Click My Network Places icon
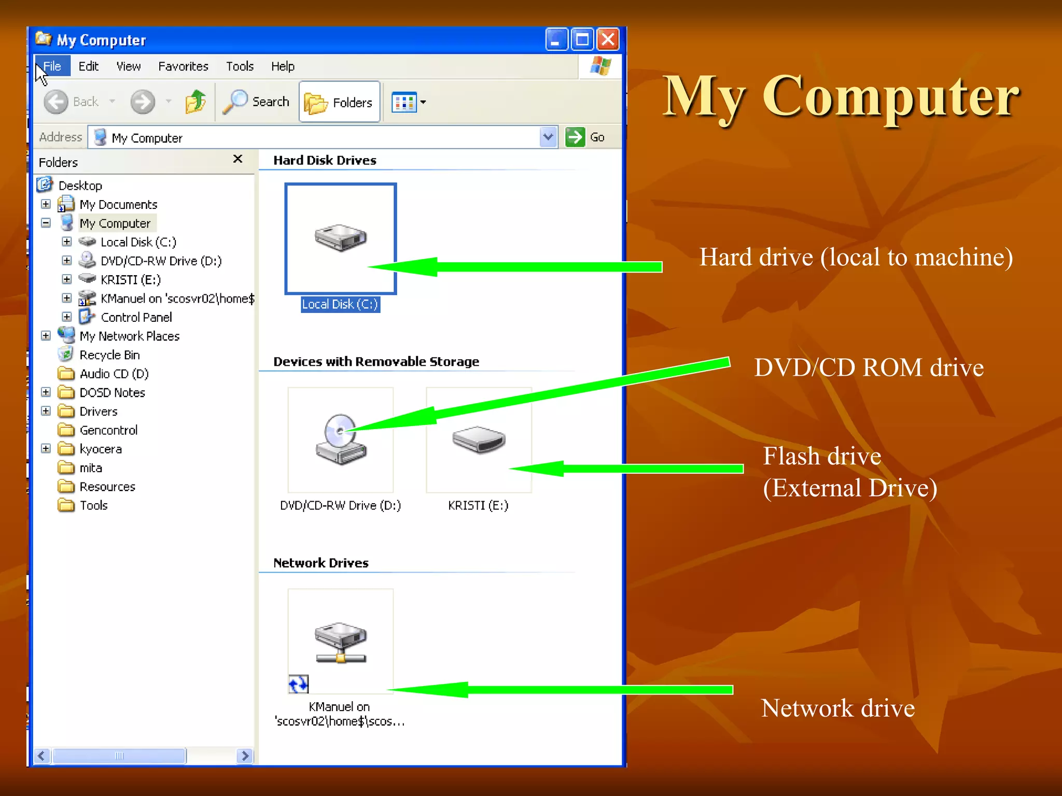This screenshot has height=796, width=1062. tap(66, 335)
